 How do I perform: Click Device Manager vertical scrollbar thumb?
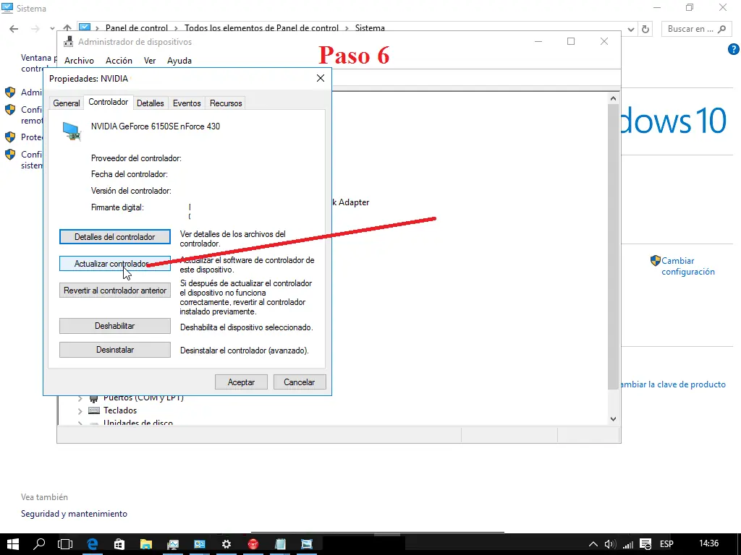[x=613, y=246]
